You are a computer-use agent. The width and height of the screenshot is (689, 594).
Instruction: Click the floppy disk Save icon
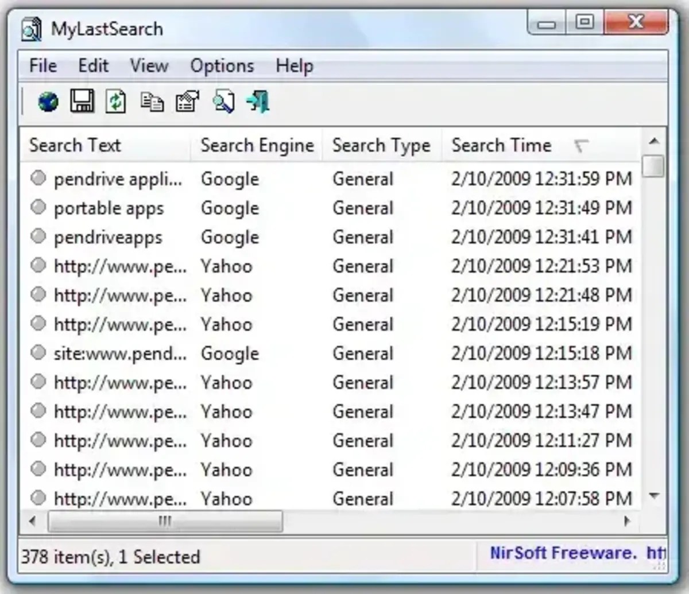[x=82, y=102]
